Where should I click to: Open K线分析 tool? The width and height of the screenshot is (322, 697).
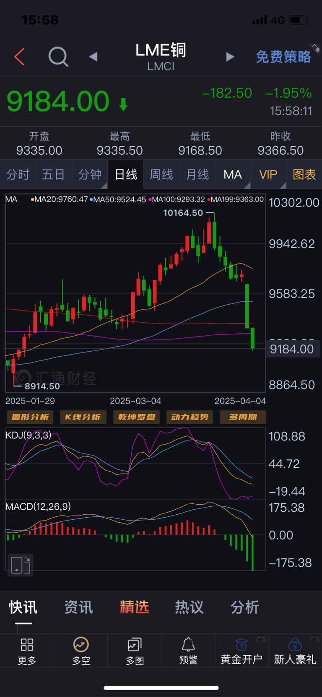pos(83,417)
